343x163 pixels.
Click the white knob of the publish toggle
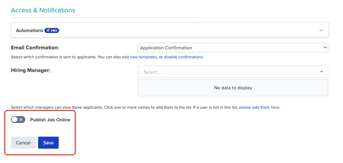pos(15,120)
